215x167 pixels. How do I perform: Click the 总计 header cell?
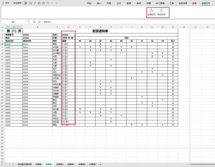(173, 41)
